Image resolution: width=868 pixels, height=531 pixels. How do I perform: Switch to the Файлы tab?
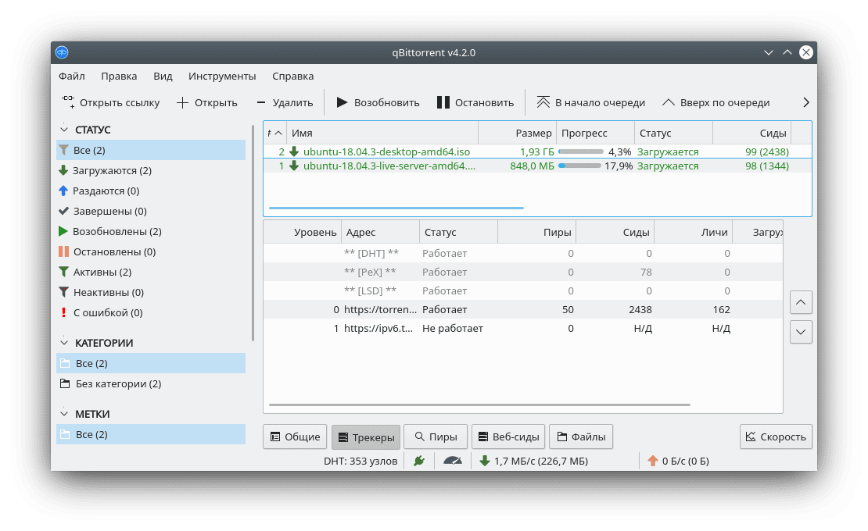[581, 437]
